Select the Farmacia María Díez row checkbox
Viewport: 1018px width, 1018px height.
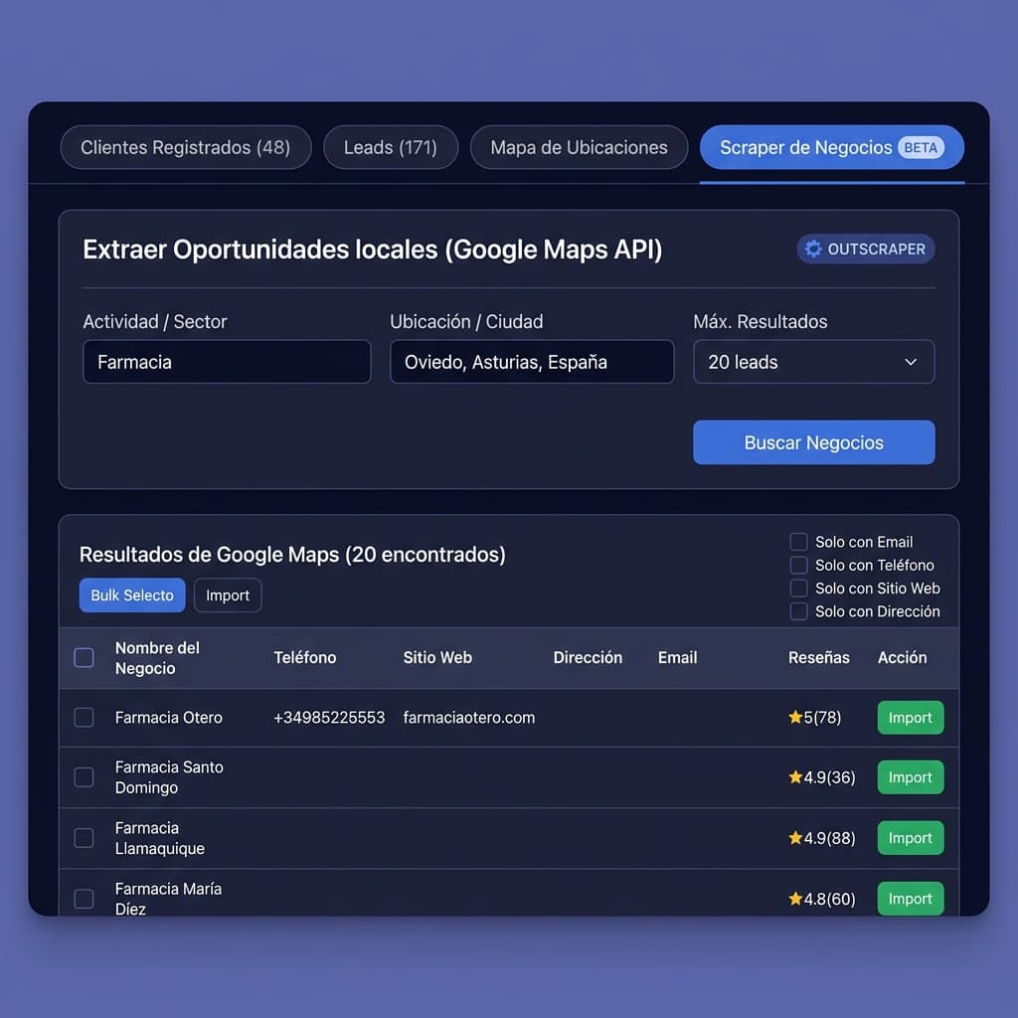[84, 899]
